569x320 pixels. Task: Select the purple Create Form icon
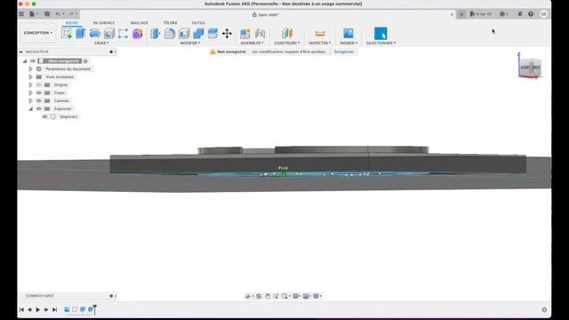pyautogui.click(x=138, y=34)
